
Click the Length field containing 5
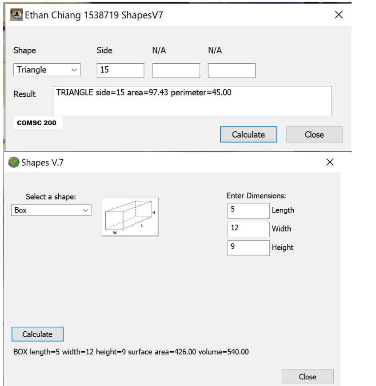click(248, 210)
